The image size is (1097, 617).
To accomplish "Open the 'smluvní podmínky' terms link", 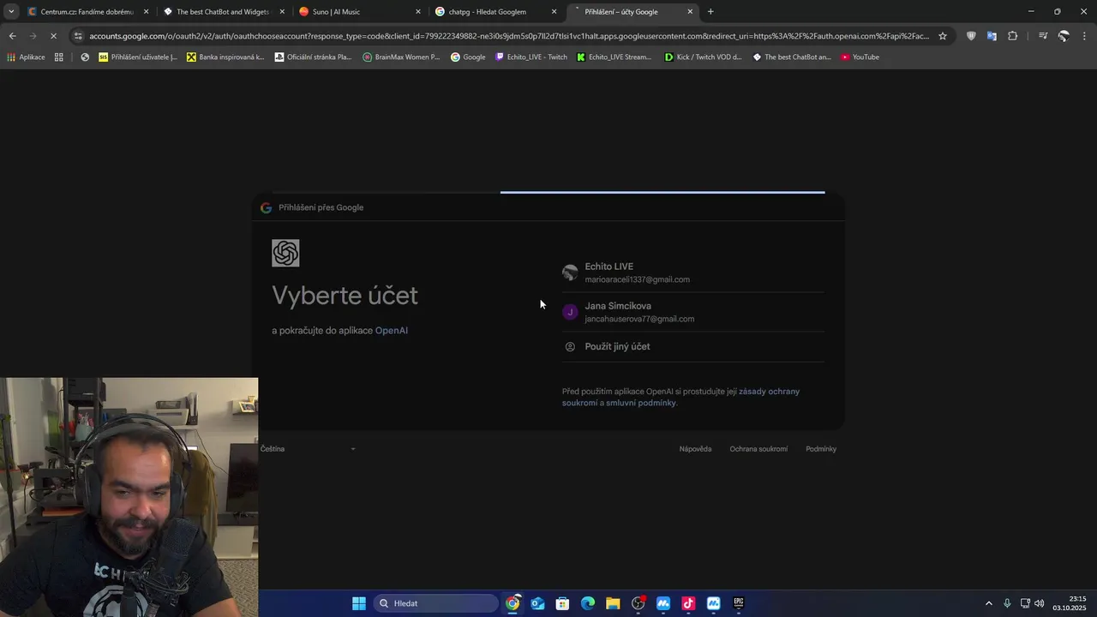I will click(640, 403).
